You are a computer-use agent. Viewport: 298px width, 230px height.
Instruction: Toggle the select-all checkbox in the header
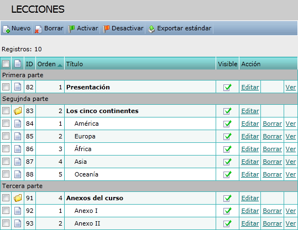pyautogui.click(x=6, y=64)
